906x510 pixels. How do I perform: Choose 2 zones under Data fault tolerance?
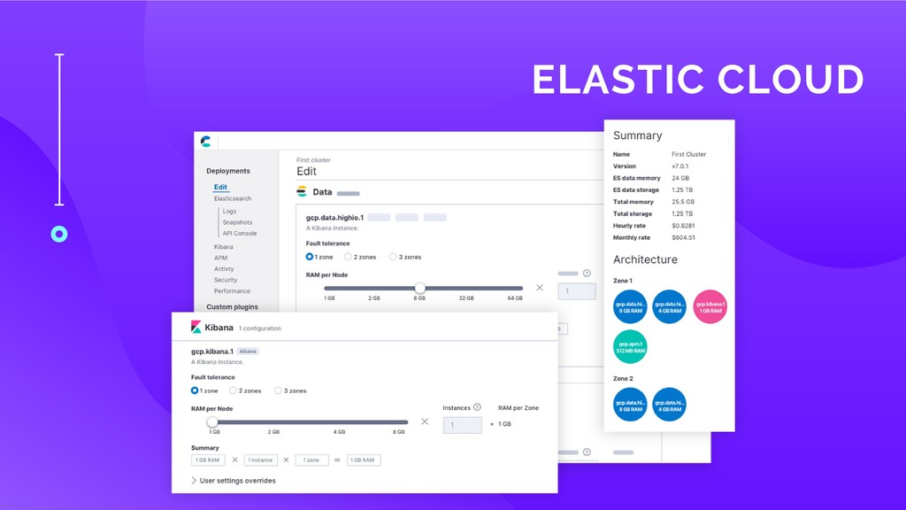pyautogui.click(x=347, y=257)
